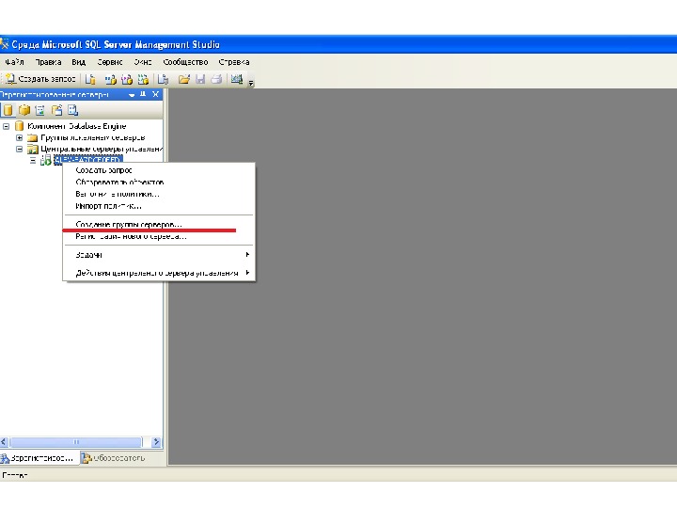Image resolution: width=677 pixels, height=508 pixels.
Task: Expand the local server groups folder node
Action: pos(19,137)
